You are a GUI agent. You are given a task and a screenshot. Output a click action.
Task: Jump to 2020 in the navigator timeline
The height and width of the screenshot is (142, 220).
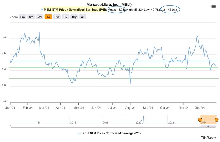click(138, 122)
